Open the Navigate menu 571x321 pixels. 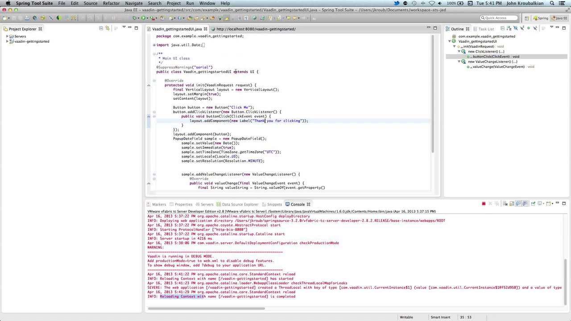(x=134, y=3)
